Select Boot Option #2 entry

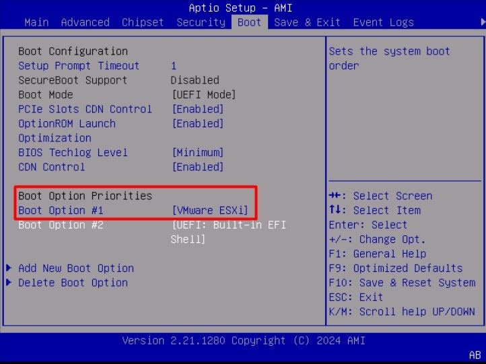pyautogui.click(x=61, y=225)
